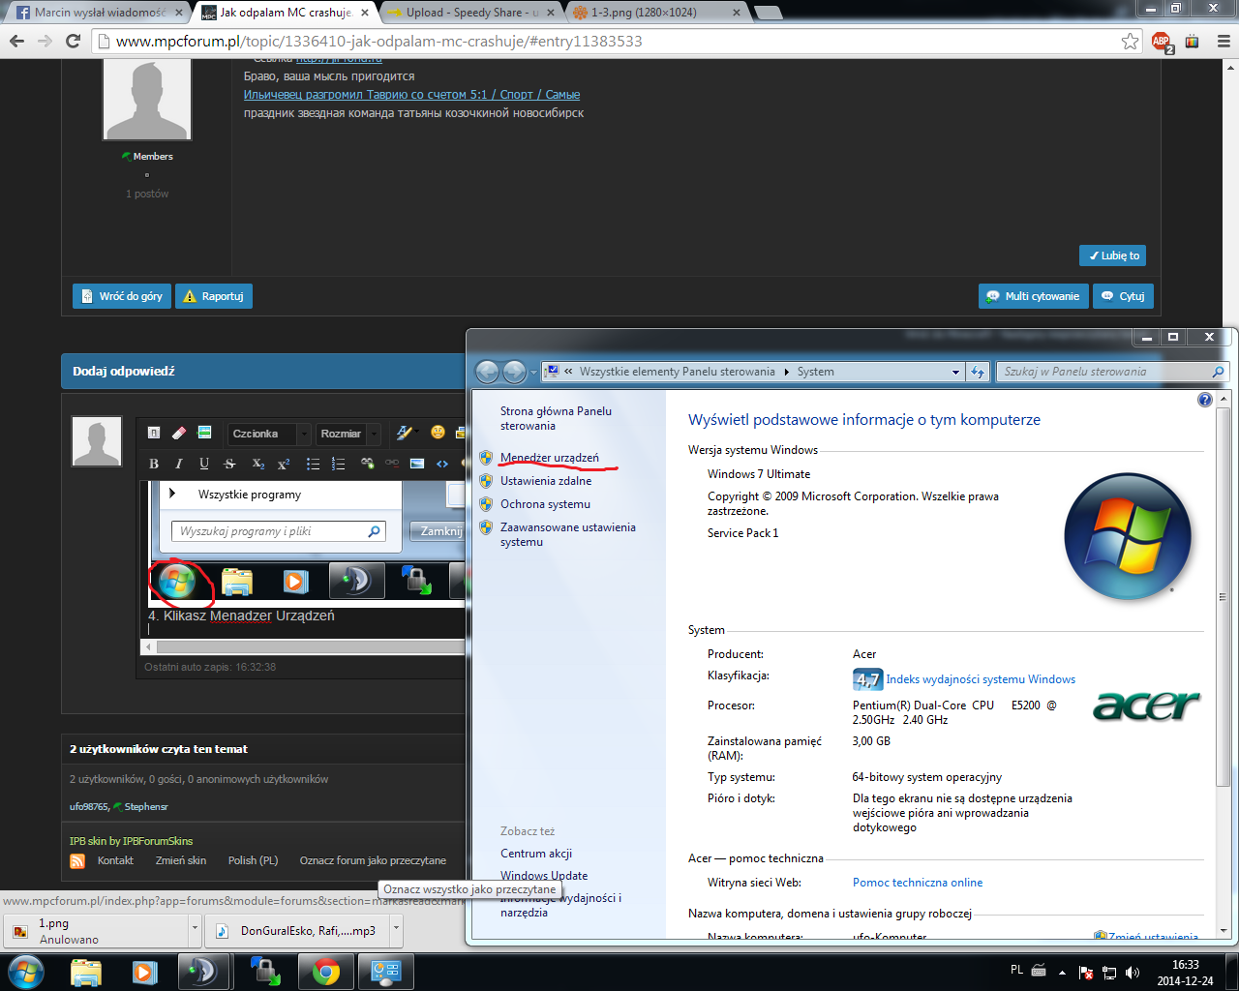Click the insert code snippet icon
Image resolution: width=1239 pixels, height=991 pixels.
point(442,464)
